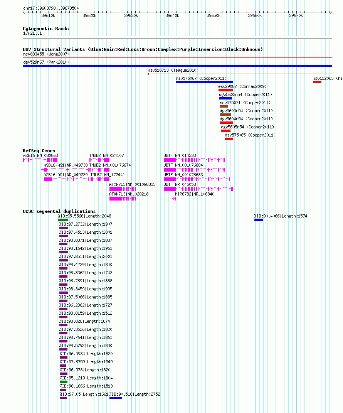Click the 39670k ruler position label

(x=296, y=16)
